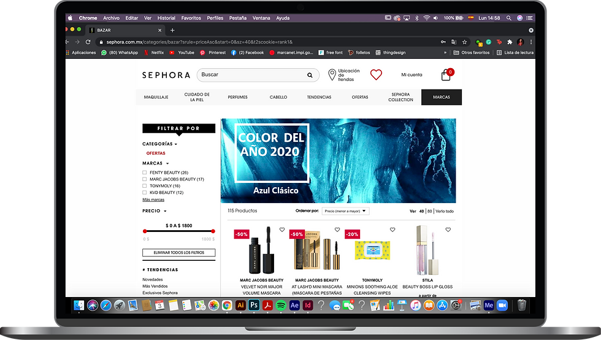Check the TONYMOLY brand filter
The height and width of the screenshot is (340, 601).
click(145, 186)
